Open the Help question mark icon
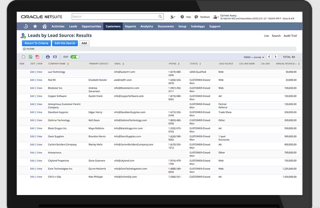 [182, 17]
